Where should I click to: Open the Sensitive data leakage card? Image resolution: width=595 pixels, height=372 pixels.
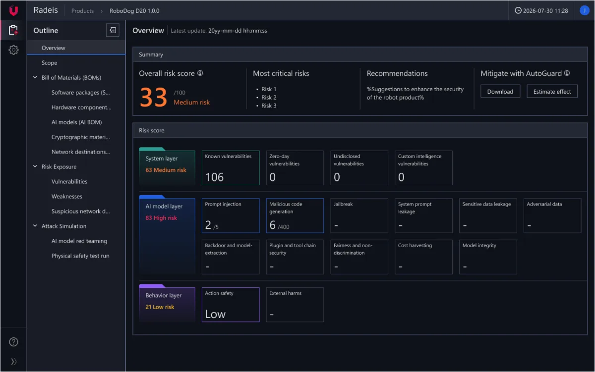(x=488, y=215)
